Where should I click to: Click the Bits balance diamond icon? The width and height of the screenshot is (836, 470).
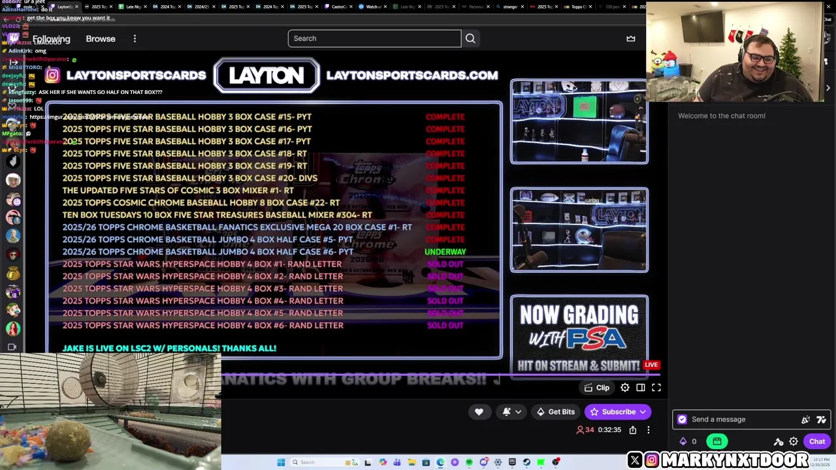pyautogui.click(x=683, y=442)
